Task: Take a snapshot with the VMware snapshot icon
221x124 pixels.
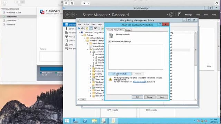Action: [x=72, y=3]
